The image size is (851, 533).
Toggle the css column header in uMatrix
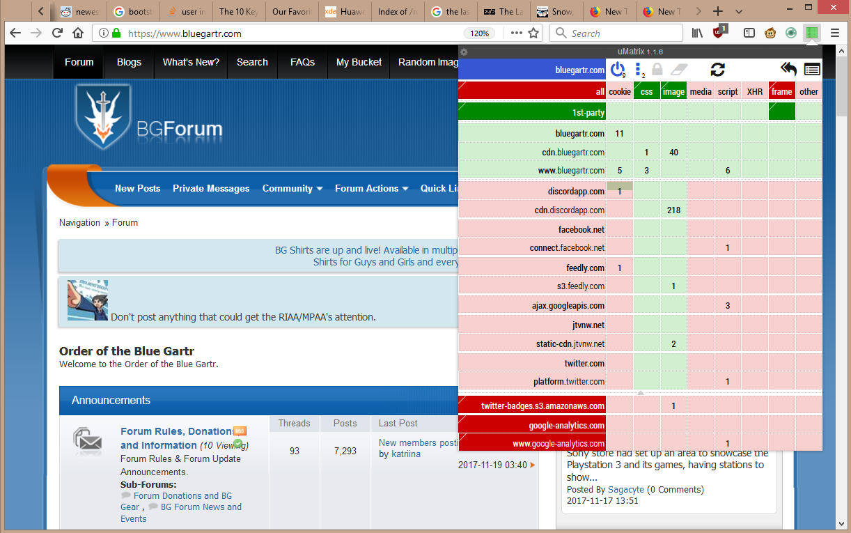pyautogui.click(x=647, y=91)
